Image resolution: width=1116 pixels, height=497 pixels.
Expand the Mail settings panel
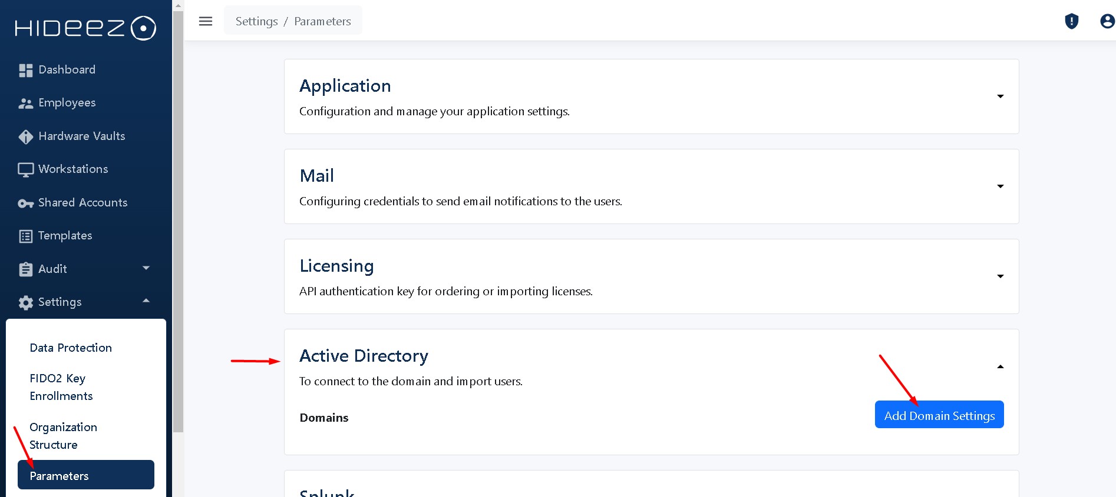[x=1000, y=186]
